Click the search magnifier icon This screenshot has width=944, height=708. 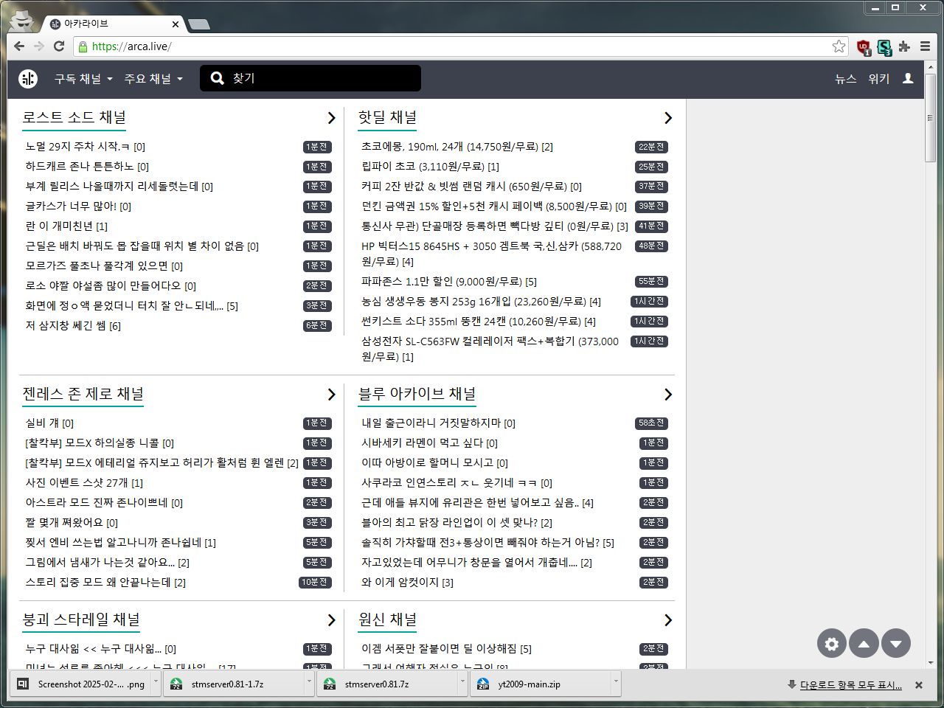pos(217,78)
